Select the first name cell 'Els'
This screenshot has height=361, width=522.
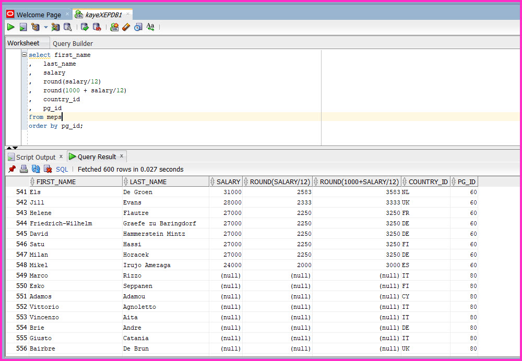point(76,192)
